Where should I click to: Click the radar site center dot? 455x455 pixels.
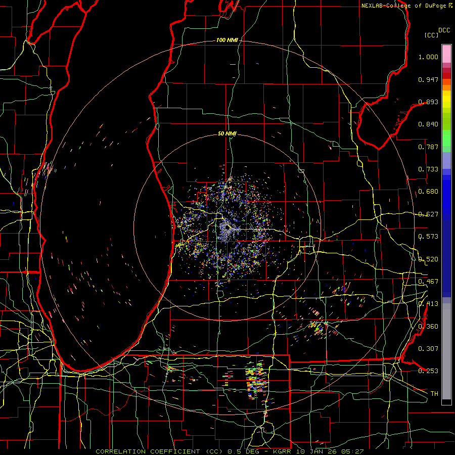tap(227, 229)
